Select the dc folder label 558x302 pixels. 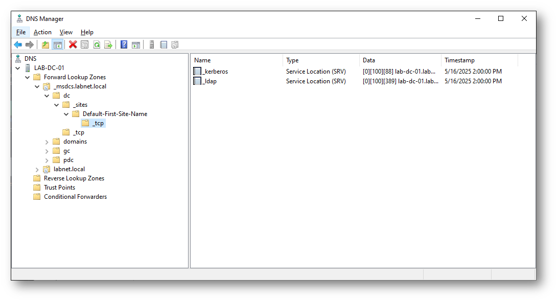coord(66,96)
